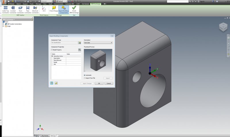The image size is (230, 137).
Task: Open the Environments ribbon tab
Action: click(x=59, y=4)
